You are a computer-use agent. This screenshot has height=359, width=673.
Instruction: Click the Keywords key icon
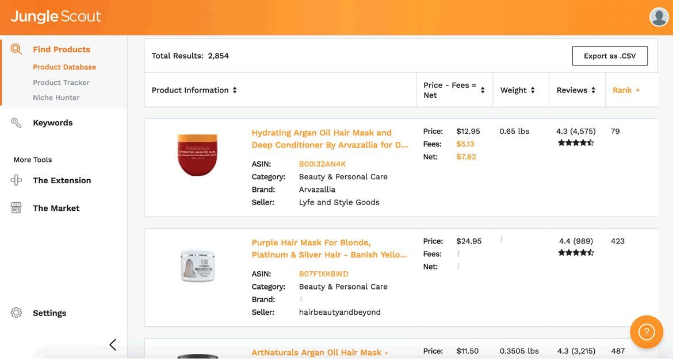click(x=16, y=123)
